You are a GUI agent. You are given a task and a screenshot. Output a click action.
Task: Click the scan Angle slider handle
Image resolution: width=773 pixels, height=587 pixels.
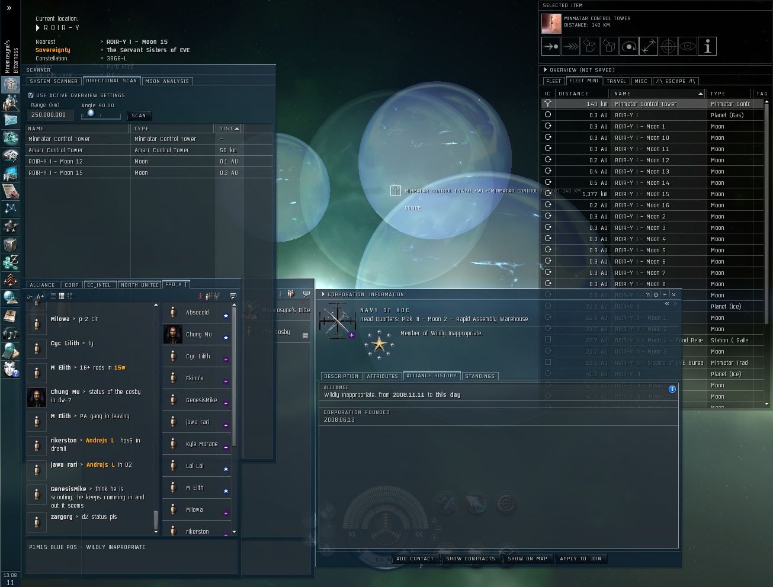pyautogui.click(x=91, y=113)
